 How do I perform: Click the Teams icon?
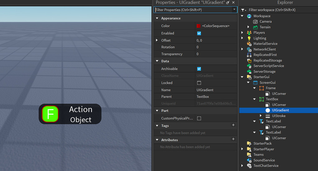[x=249, y=155]
